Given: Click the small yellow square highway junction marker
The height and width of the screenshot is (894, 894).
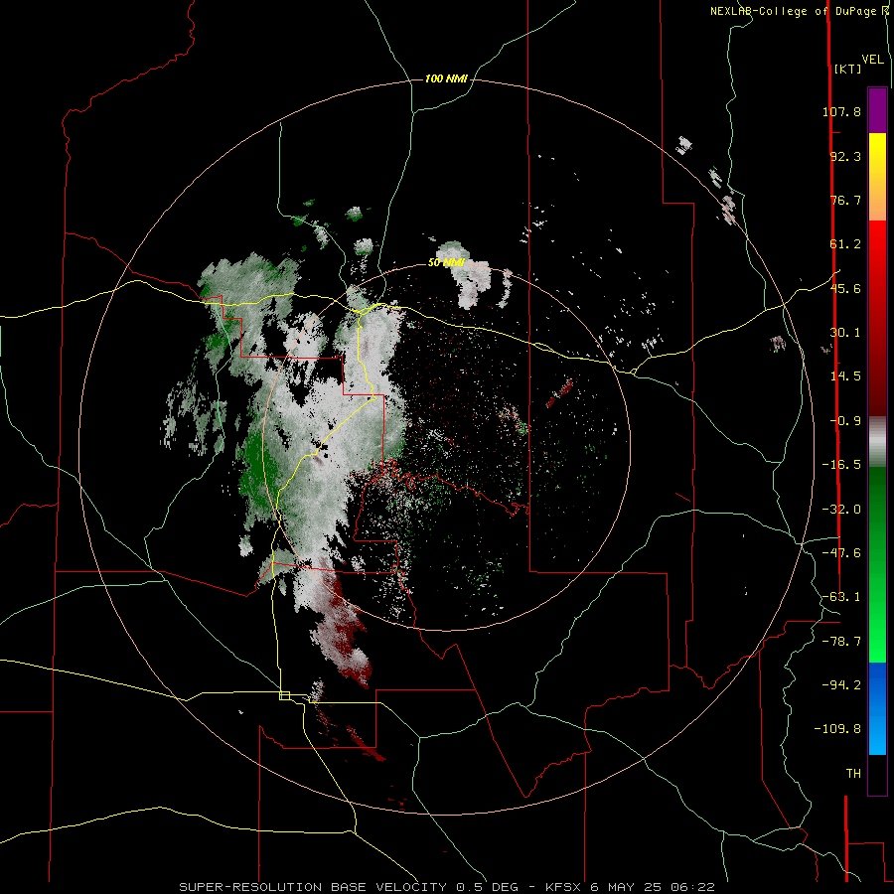Looking at the screenshot, I should coord(284,695).
